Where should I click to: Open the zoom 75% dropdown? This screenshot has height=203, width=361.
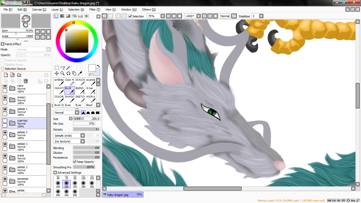[x=163, y=16]
